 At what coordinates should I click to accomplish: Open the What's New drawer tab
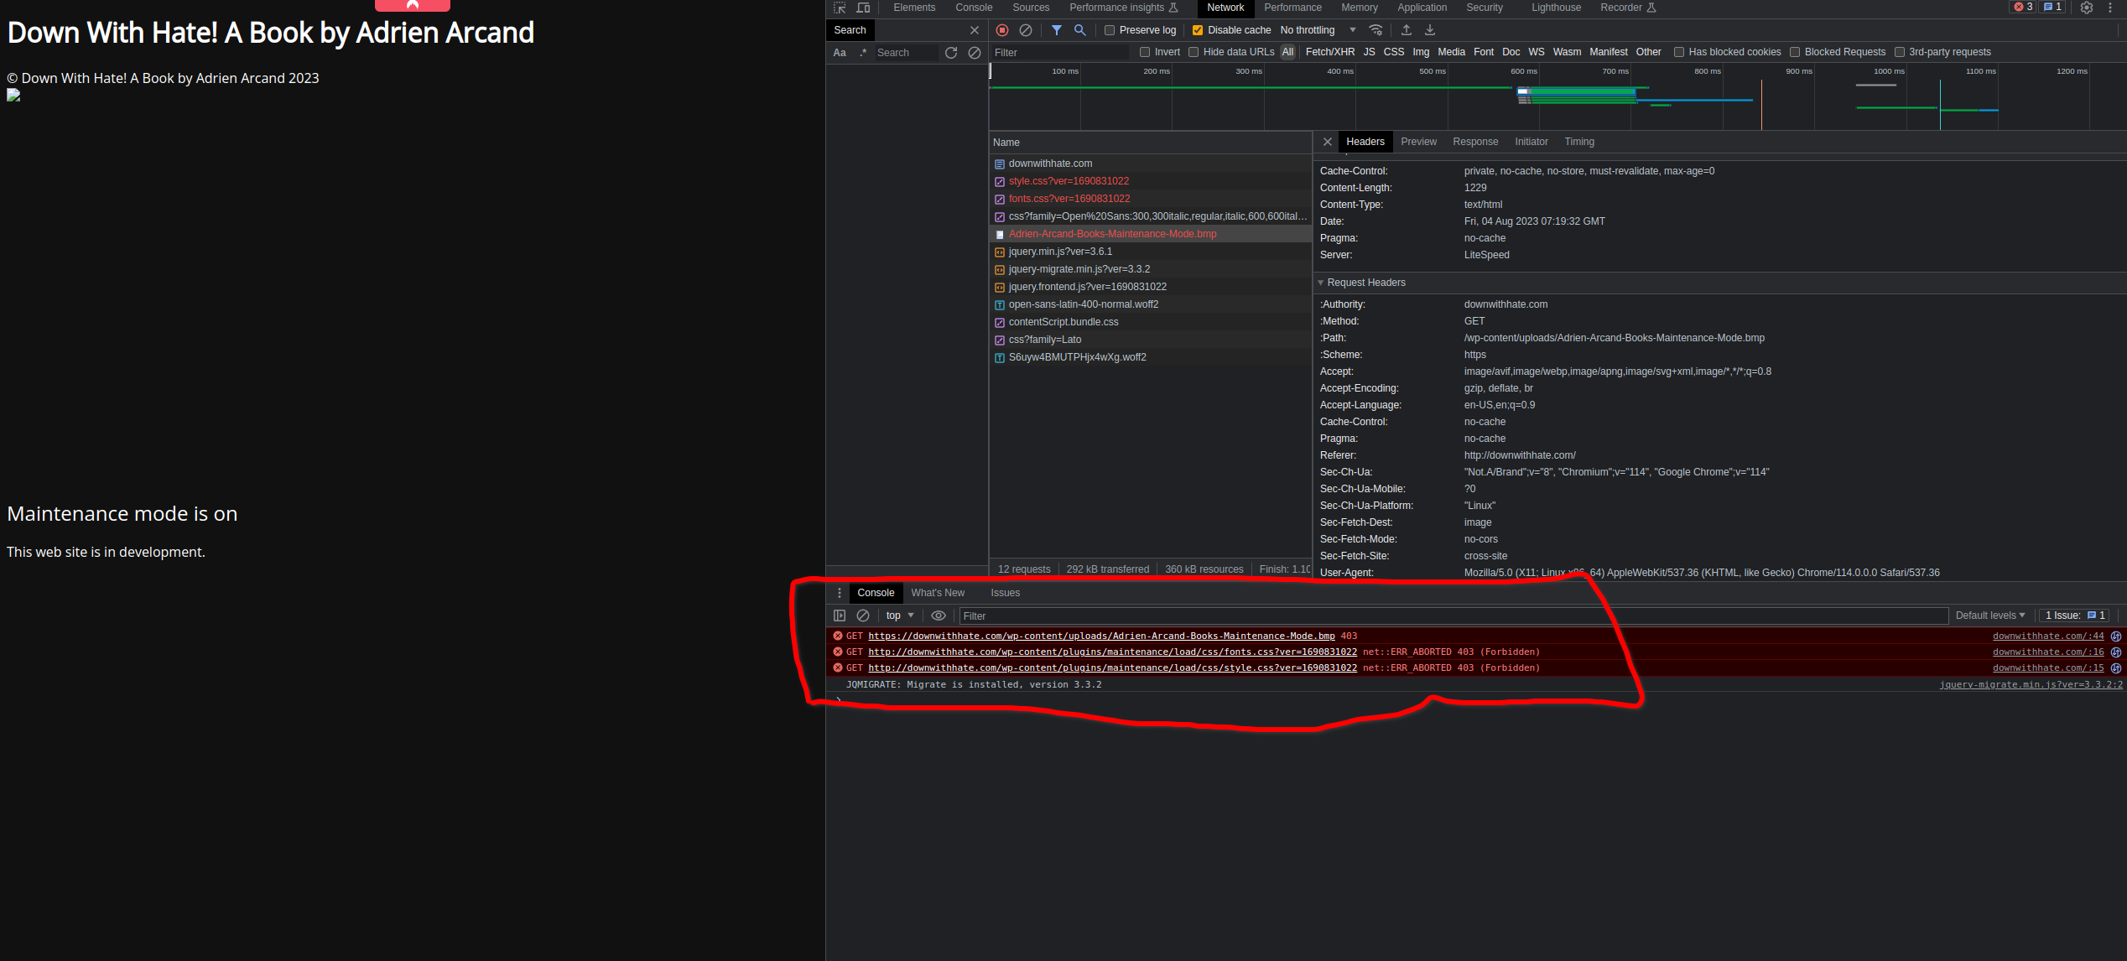pyautogui.click(x=938, y=593)
